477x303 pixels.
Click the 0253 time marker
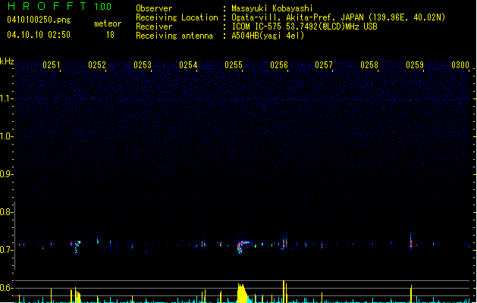(143, 65)
